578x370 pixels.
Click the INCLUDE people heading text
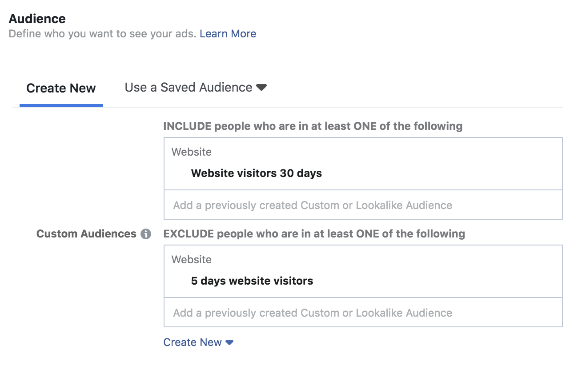[x=313, y=126]
